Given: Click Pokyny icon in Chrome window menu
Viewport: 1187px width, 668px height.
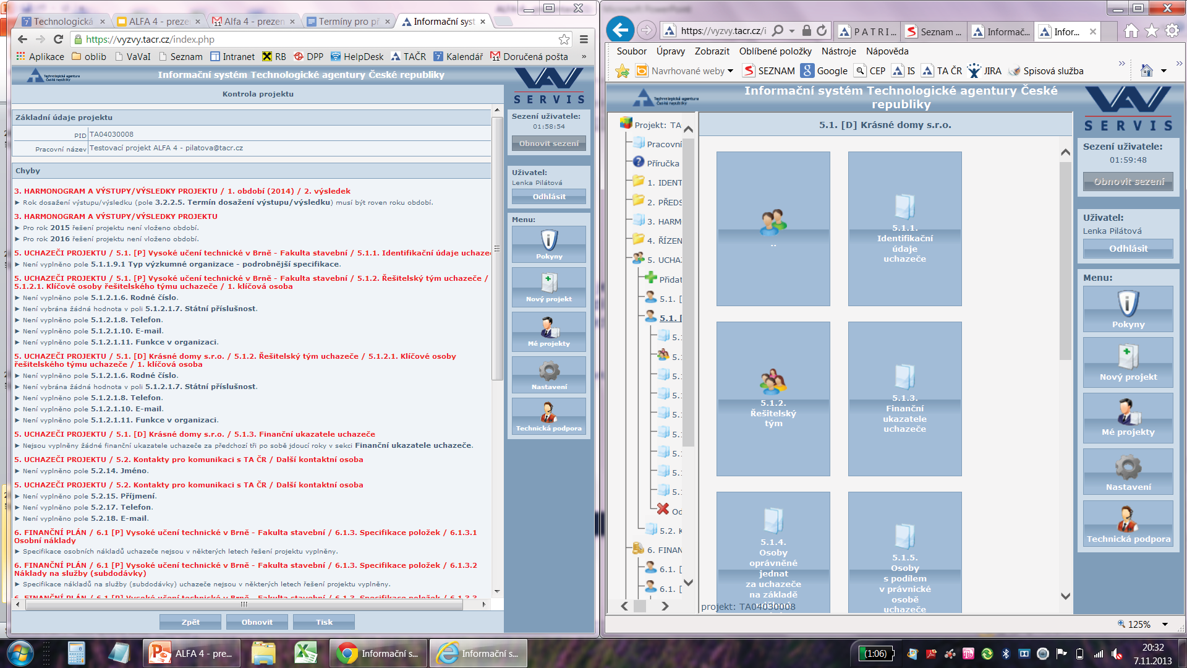Looking at the screenshot, I should (549, 244).
